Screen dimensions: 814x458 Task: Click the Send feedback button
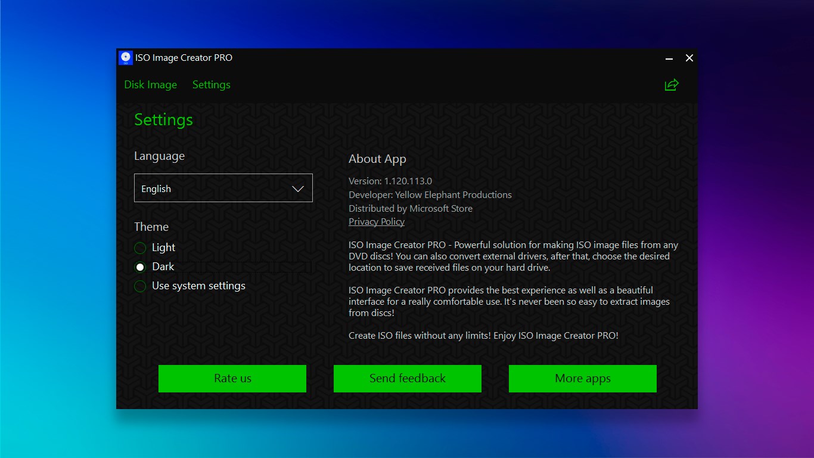(408, 379)
